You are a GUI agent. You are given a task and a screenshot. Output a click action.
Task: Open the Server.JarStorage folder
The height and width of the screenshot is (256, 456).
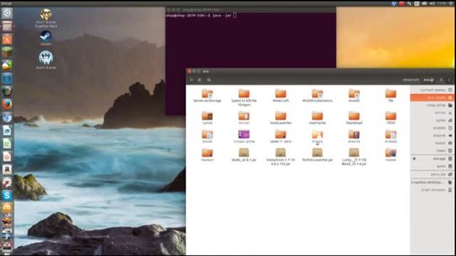click(x=207, y=96)
